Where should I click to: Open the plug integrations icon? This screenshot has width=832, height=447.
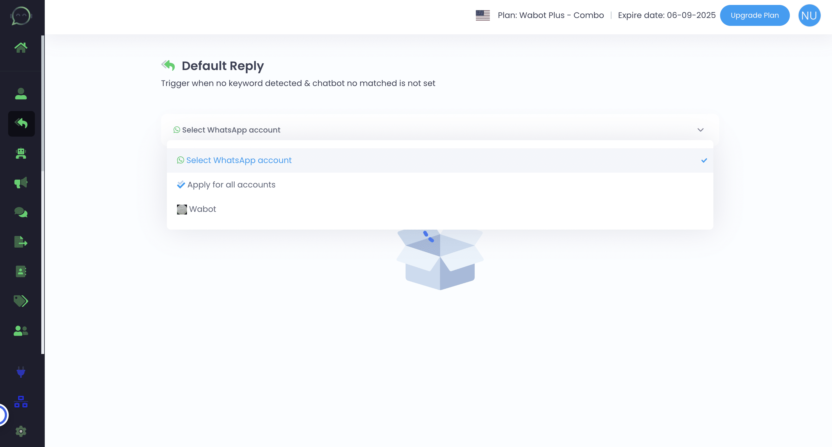click(x=21, y=372)
